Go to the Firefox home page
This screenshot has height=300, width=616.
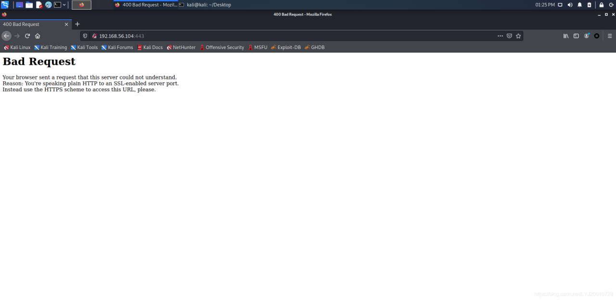(38, 36)
